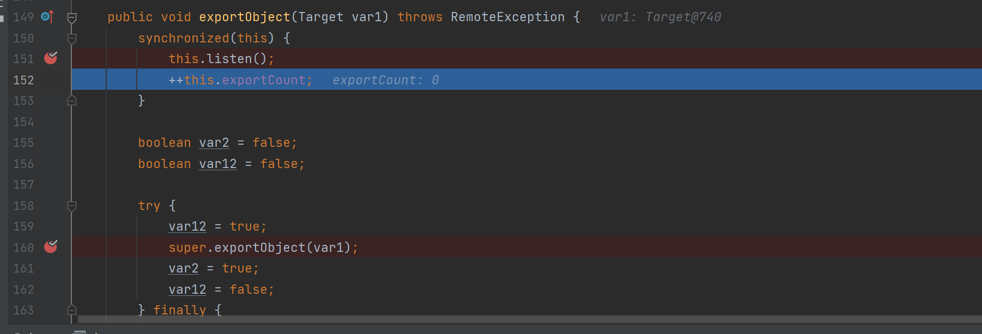Image resolution: width=982 pixels, height=334 pixels.
Task: Click the 'var2 = true' assignment line
Action: pos(213,268)
